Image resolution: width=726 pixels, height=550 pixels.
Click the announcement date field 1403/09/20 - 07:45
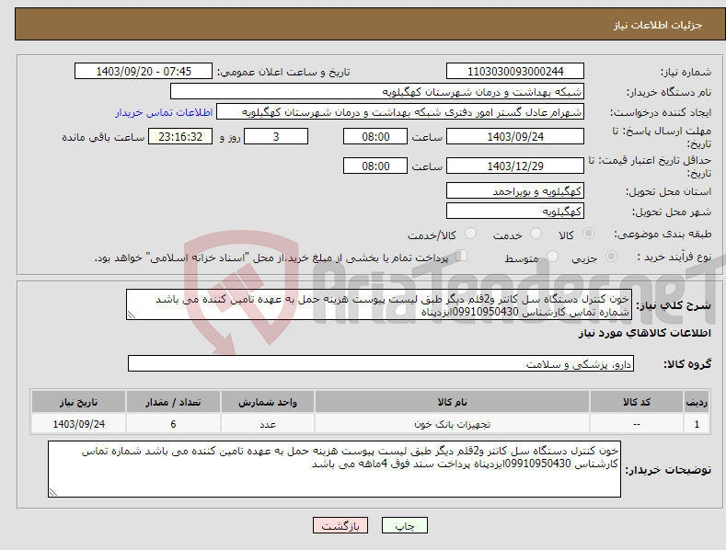(x=143, y=72)
